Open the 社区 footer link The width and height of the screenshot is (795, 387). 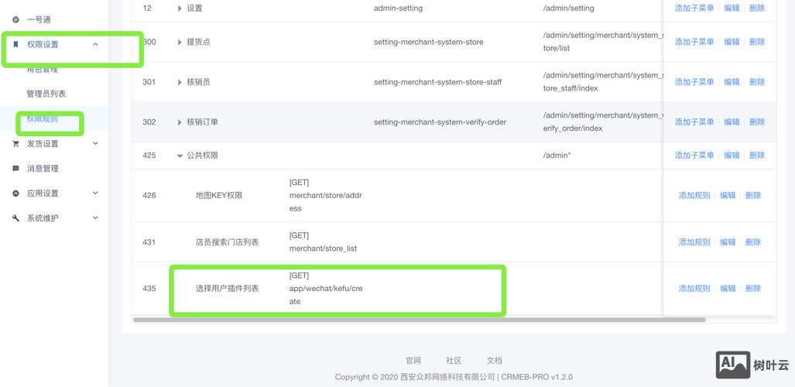(x=454, y=361)
